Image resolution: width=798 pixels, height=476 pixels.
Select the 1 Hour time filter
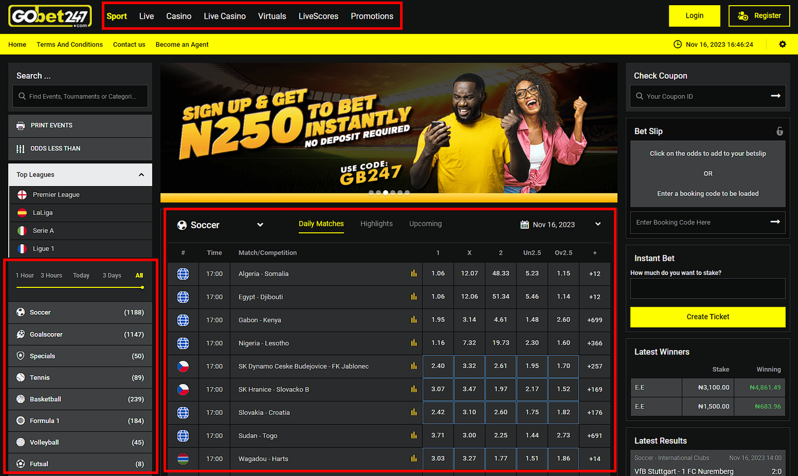(x=24, y=275)
